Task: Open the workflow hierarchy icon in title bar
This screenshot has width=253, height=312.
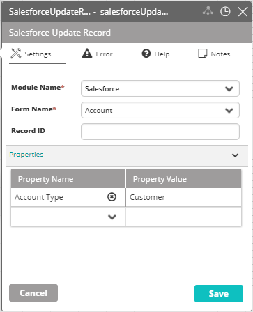Action: [208, 11]
